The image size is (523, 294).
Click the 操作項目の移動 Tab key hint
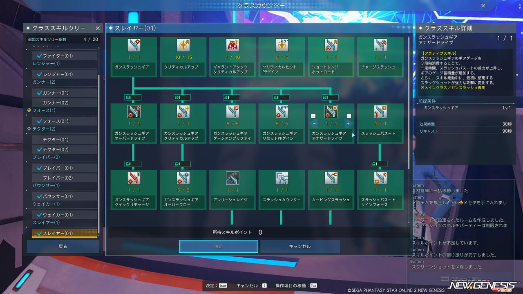(296, 286)
